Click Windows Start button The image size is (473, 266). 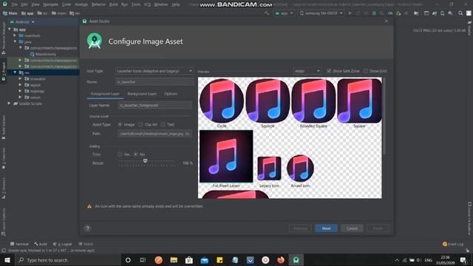coord(7,260)
